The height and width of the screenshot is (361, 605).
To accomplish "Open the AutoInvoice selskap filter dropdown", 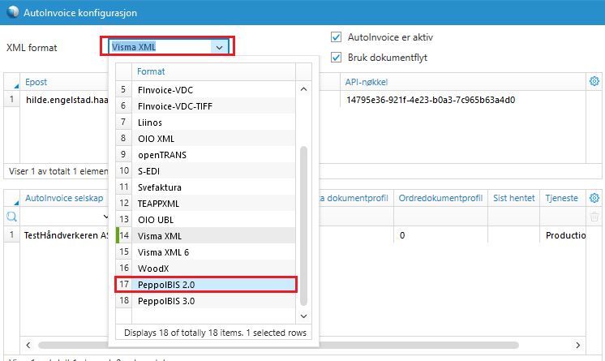I will (105, 217).
